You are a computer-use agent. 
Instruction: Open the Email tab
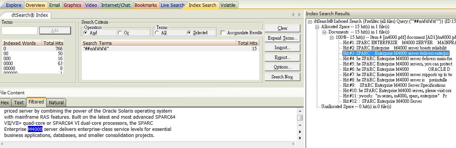54,5
